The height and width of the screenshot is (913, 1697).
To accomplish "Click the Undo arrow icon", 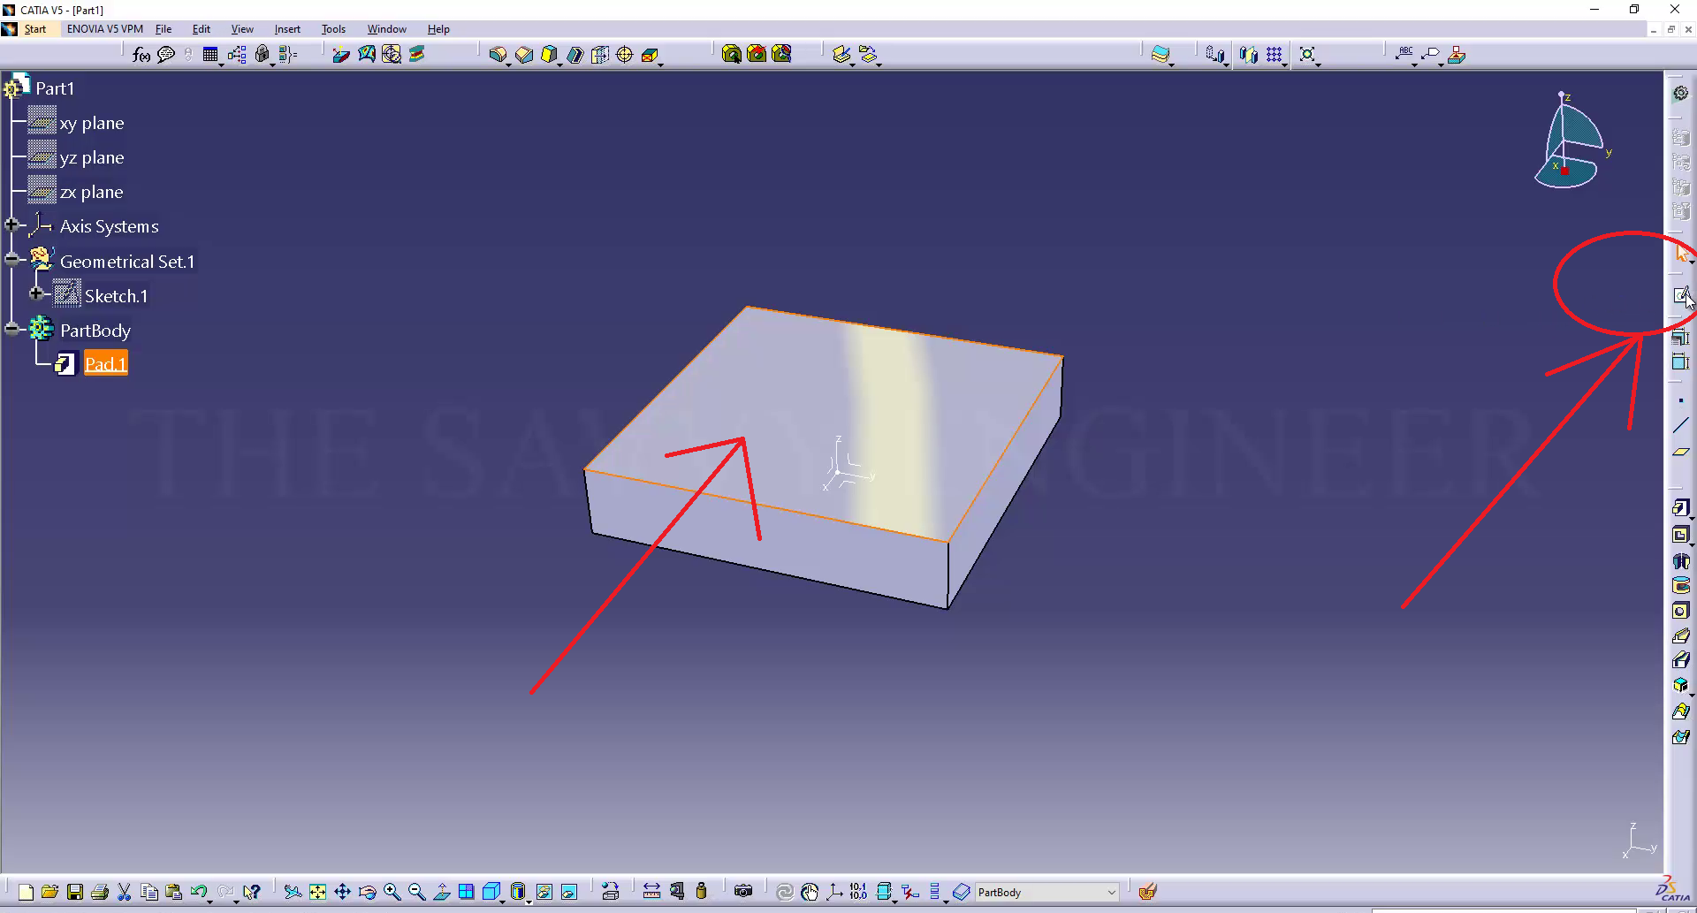I will point(198,892).
